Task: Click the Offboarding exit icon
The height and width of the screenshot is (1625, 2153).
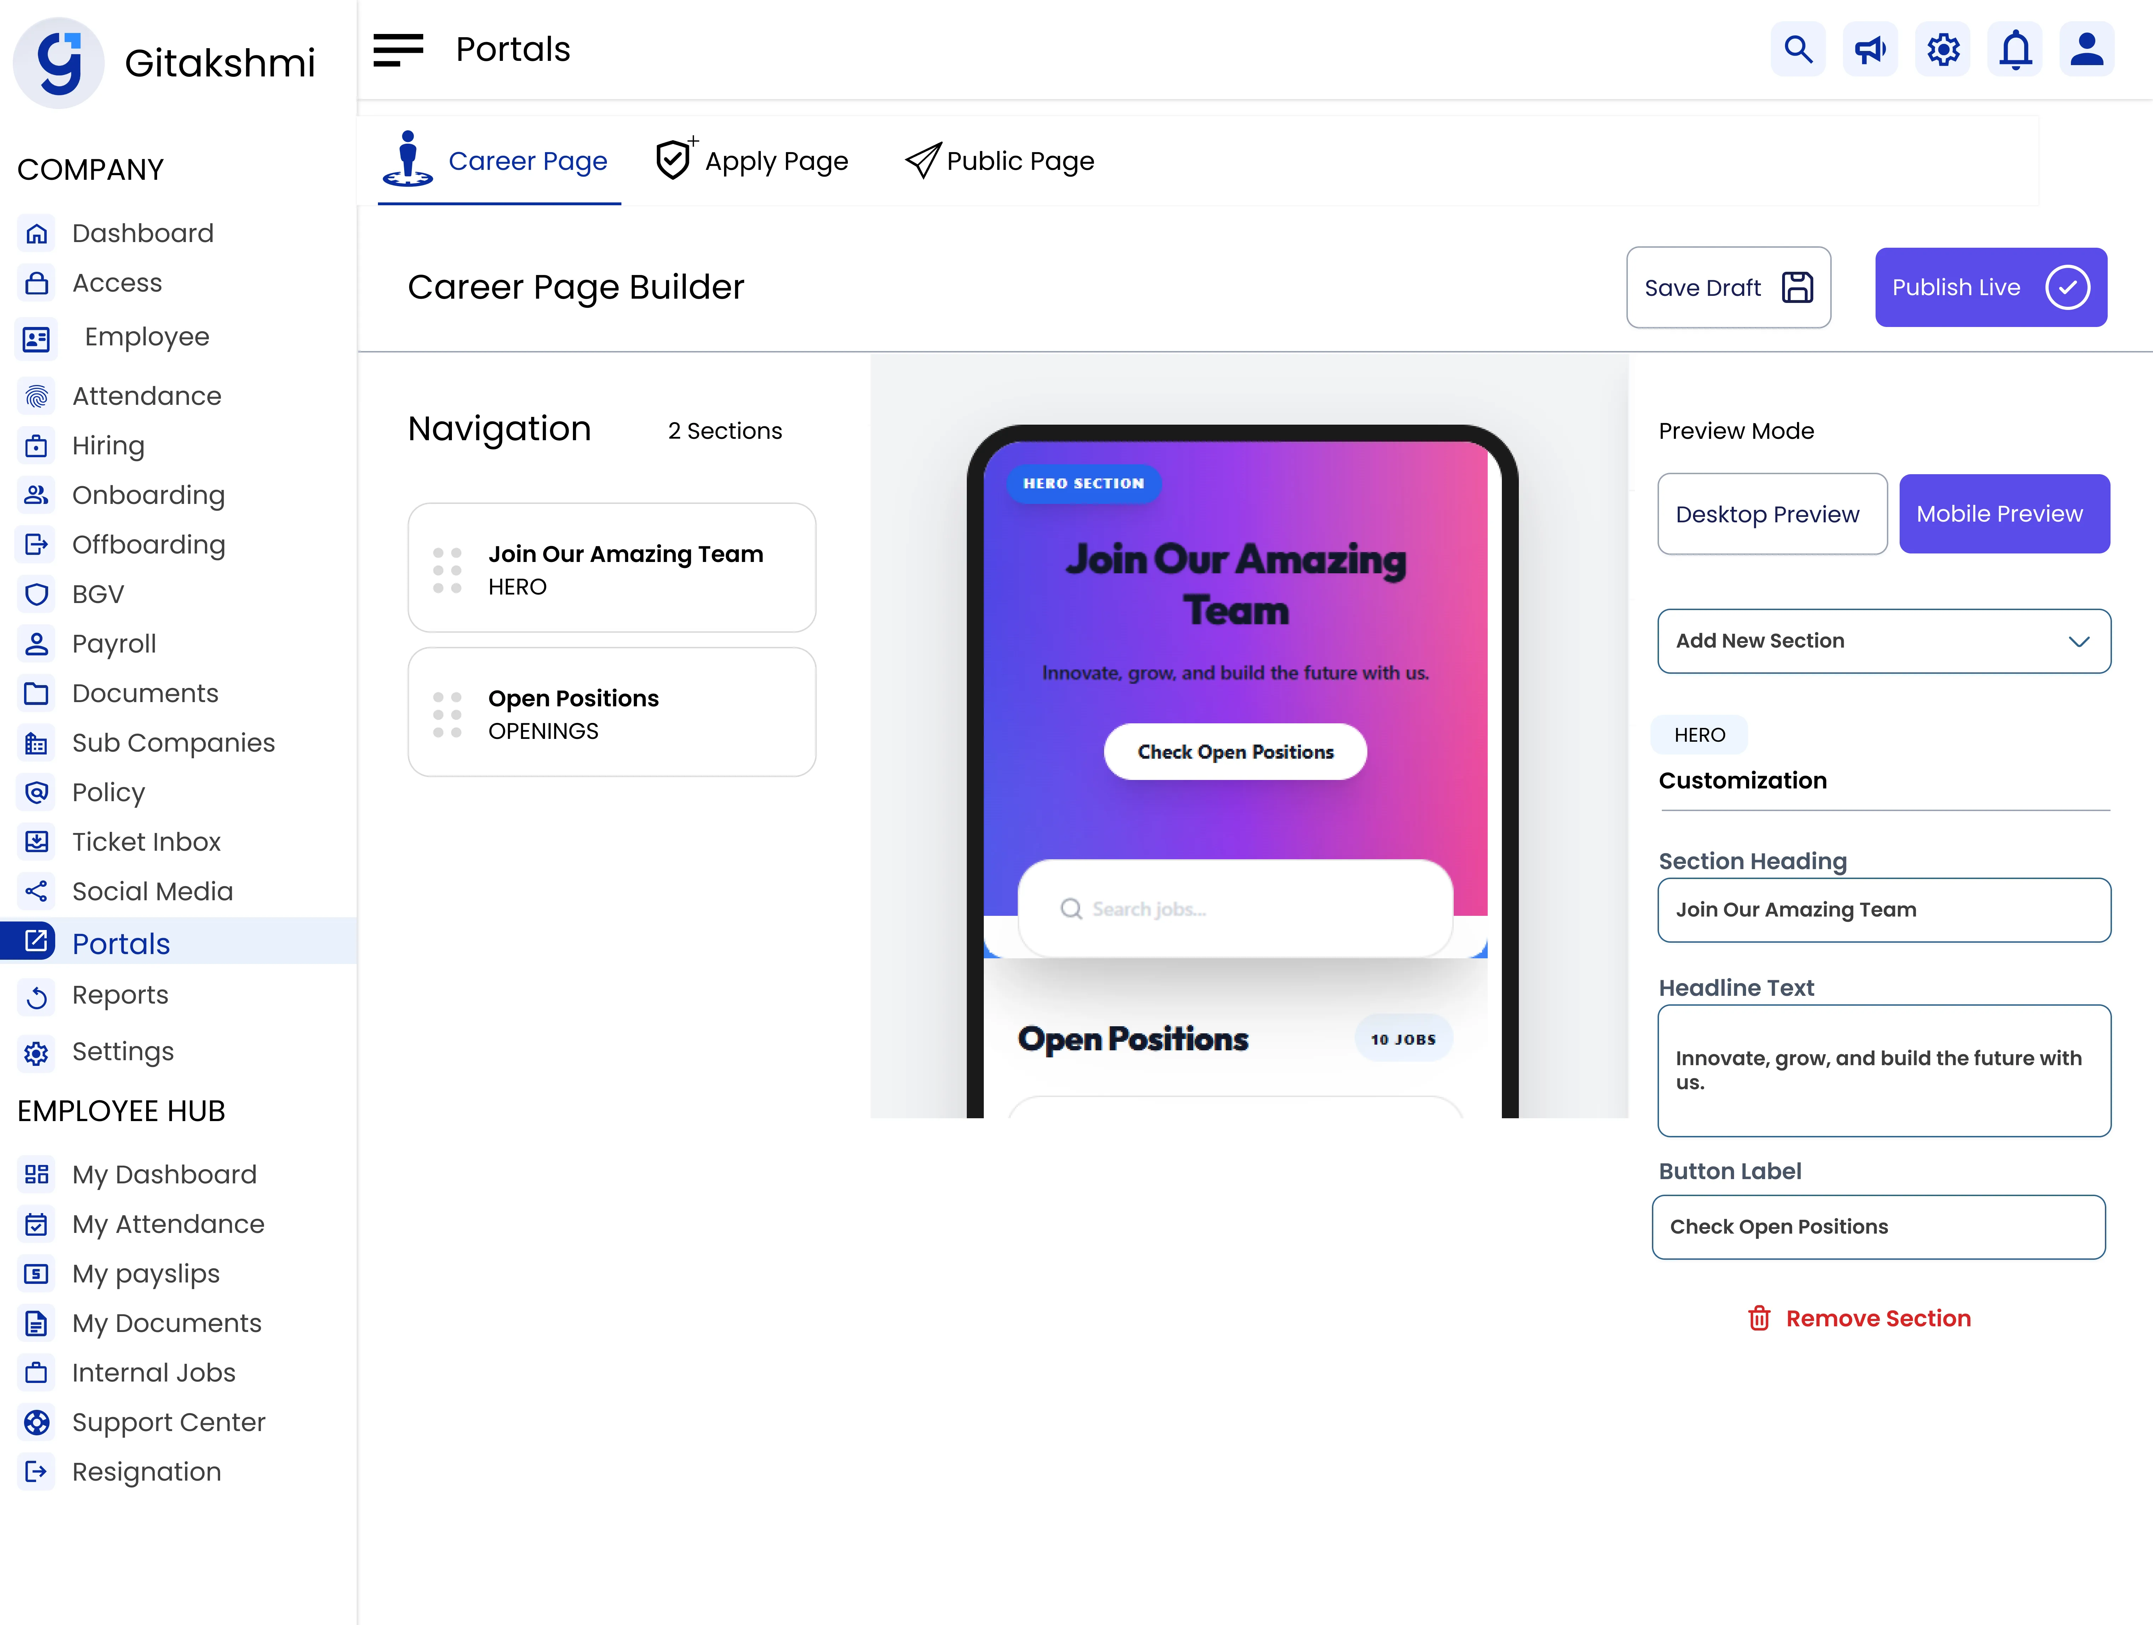Action: [x=36, y=545]
